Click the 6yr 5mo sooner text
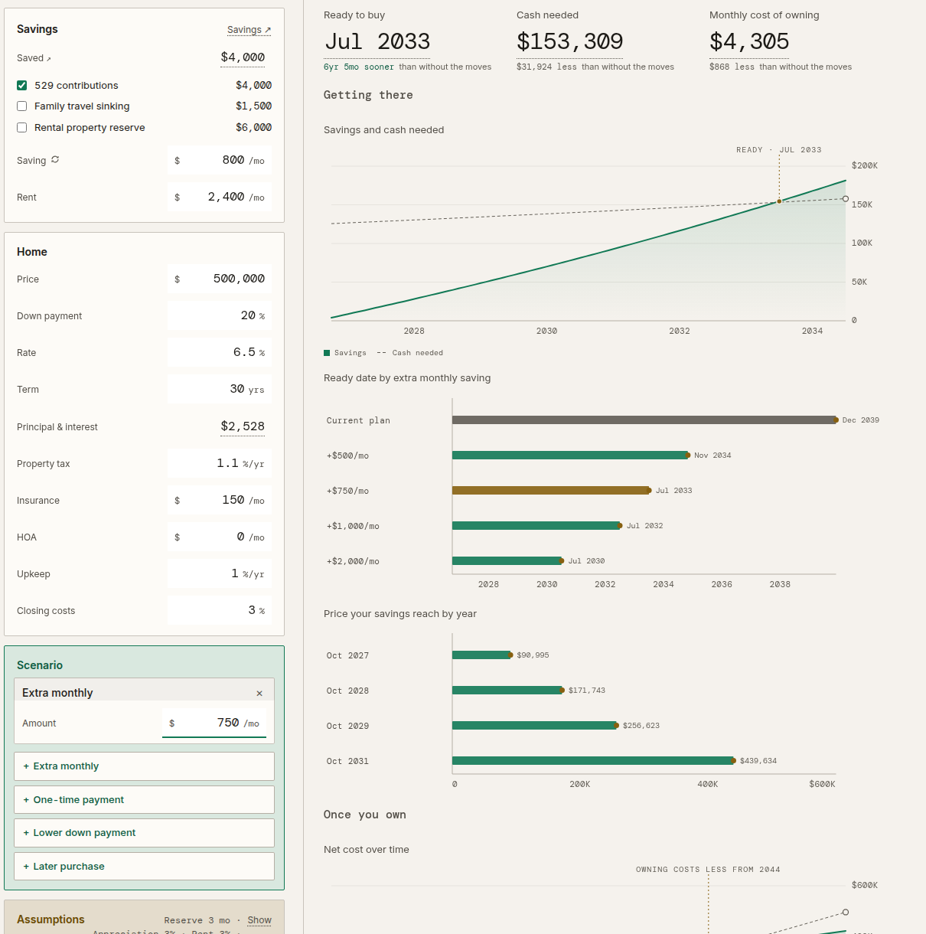This screenshot has width=926, height=934. (359, 67)
